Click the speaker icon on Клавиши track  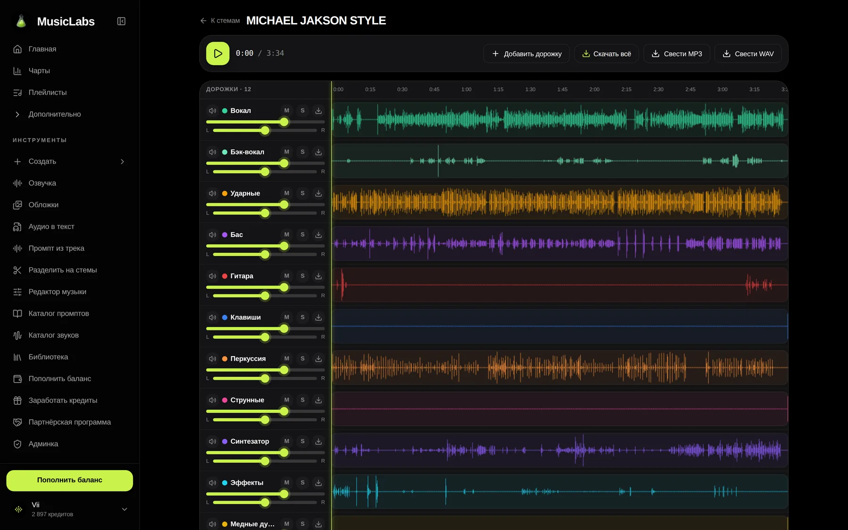click(212, 318)
